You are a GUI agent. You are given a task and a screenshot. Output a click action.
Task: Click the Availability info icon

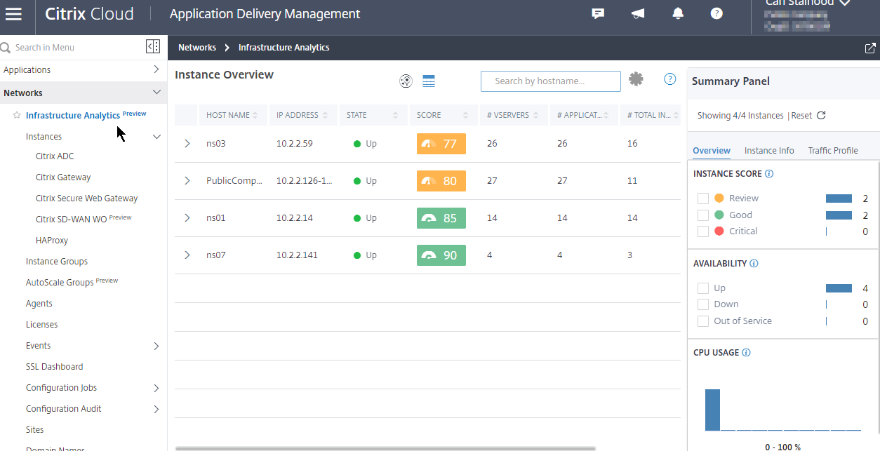(754, 264)
